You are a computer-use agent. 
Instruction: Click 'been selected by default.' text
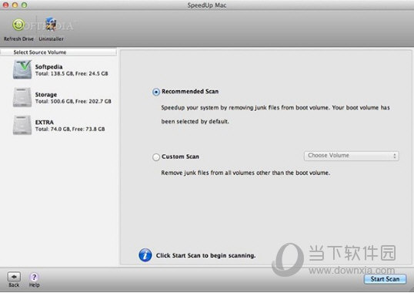(195, 121)
